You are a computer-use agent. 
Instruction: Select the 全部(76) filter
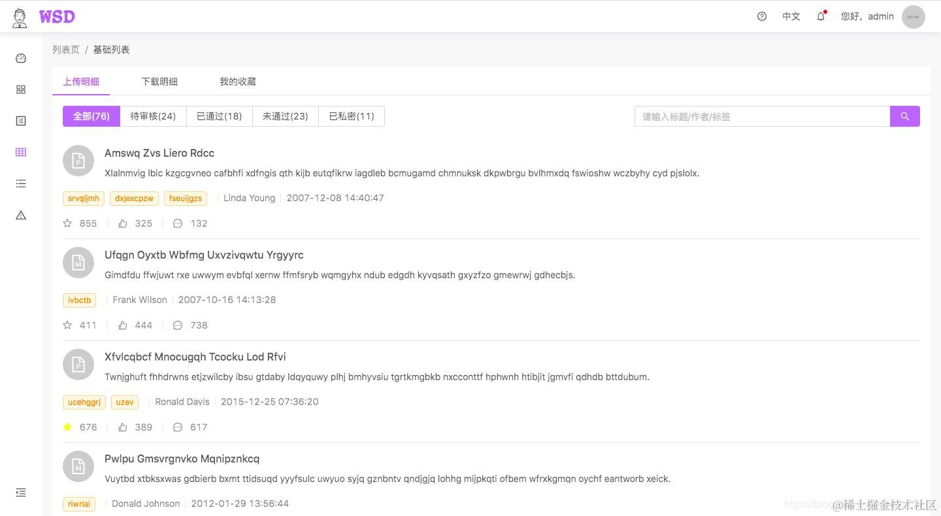91,116
